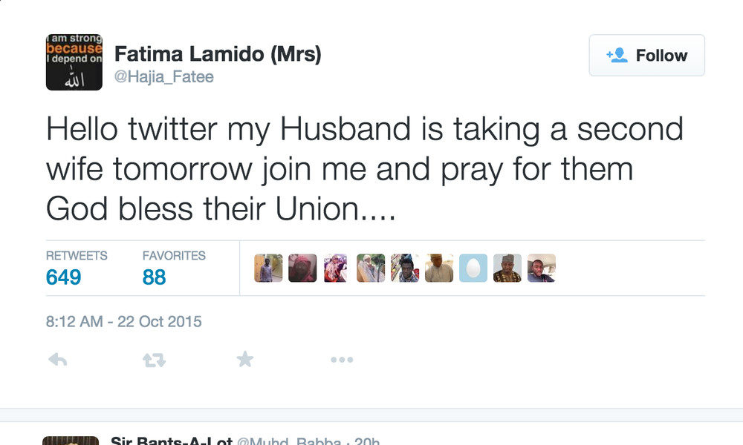Open the last retweeter avatar in the row
Viewport: 743px width, 445px height.
(x=542, y=268)
